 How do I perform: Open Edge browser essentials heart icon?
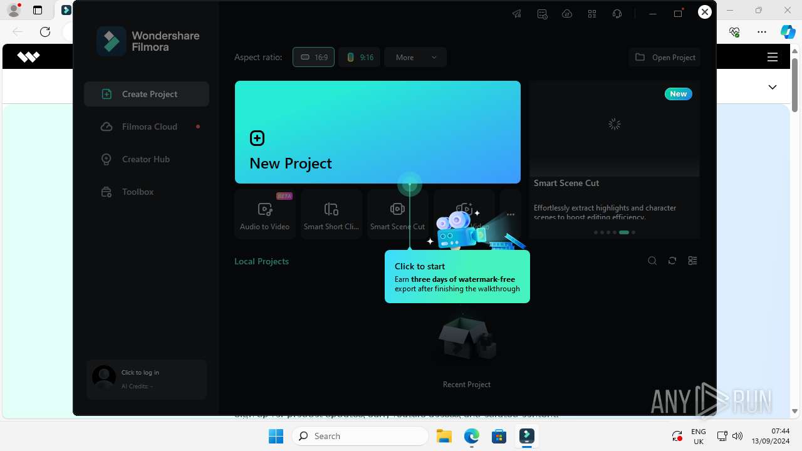click(x=734, y=32)
